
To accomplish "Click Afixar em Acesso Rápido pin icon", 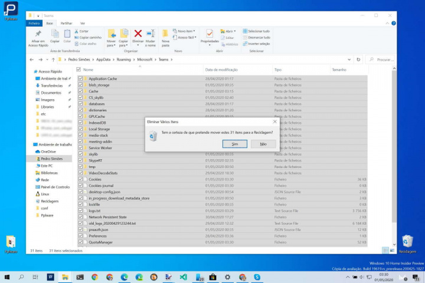I will tap(38, 34).
